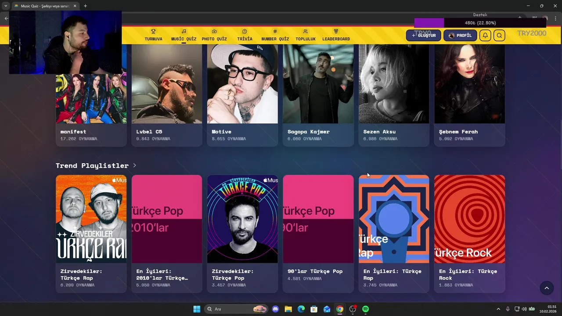Click the TRY2000 label in header
Screen dimensions: 562x316
[x=531, y=33]
